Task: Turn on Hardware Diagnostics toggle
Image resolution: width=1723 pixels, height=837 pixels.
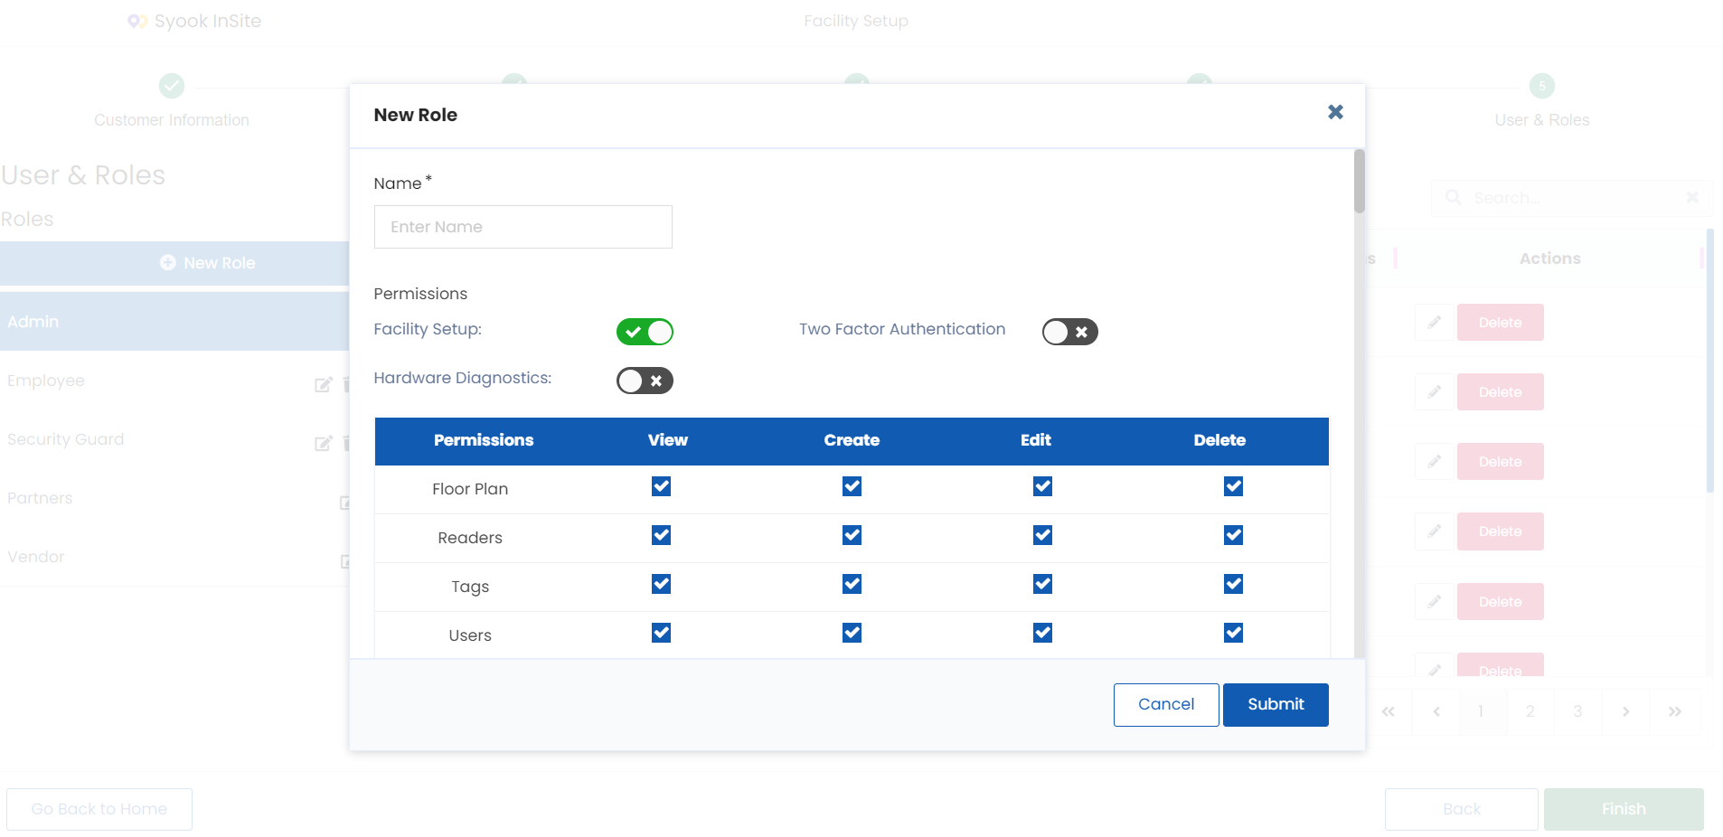Action: (x=645, y=381)
